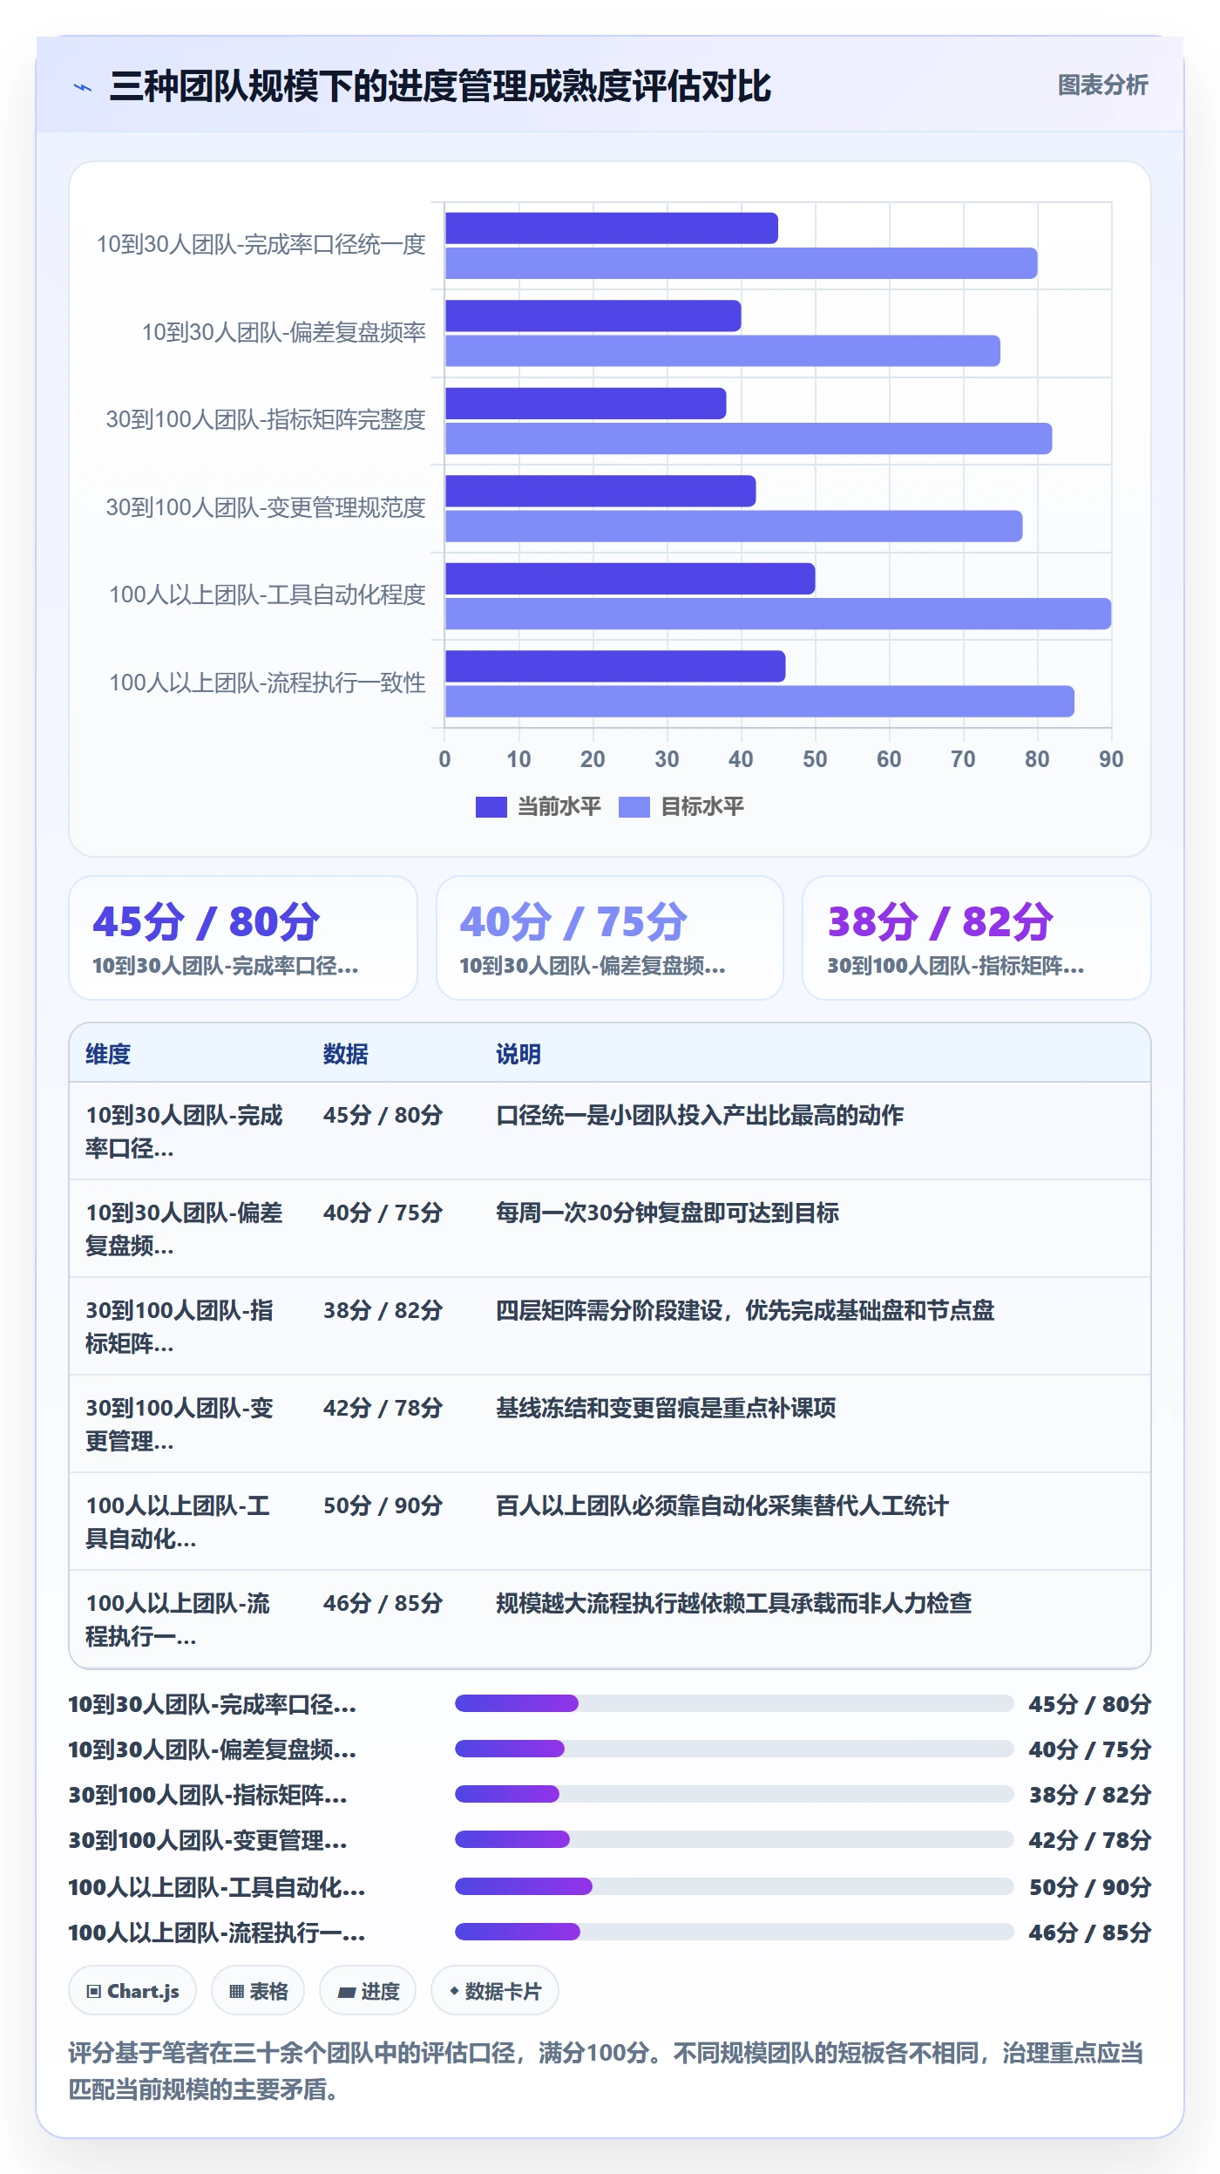The width and height of the screenshot is (1220, 2174).
Task: Click the progress list value 50分 / 90分
Action: [x=1090, y=1887]
